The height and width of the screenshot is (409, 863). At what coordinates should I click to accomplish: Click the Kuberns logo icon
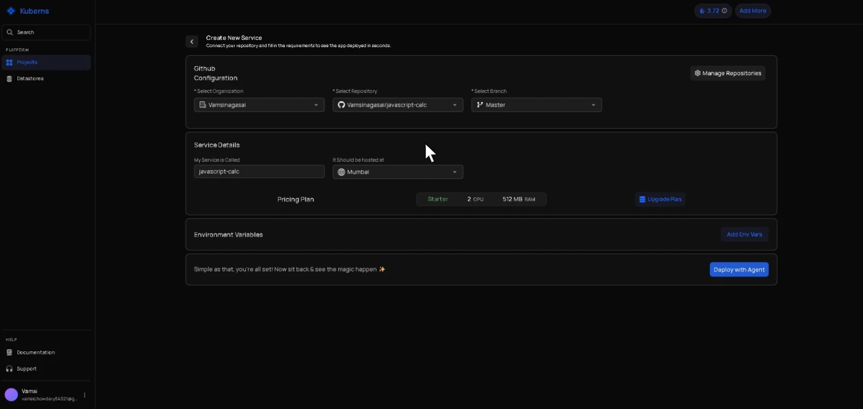(x=11, y=11)
